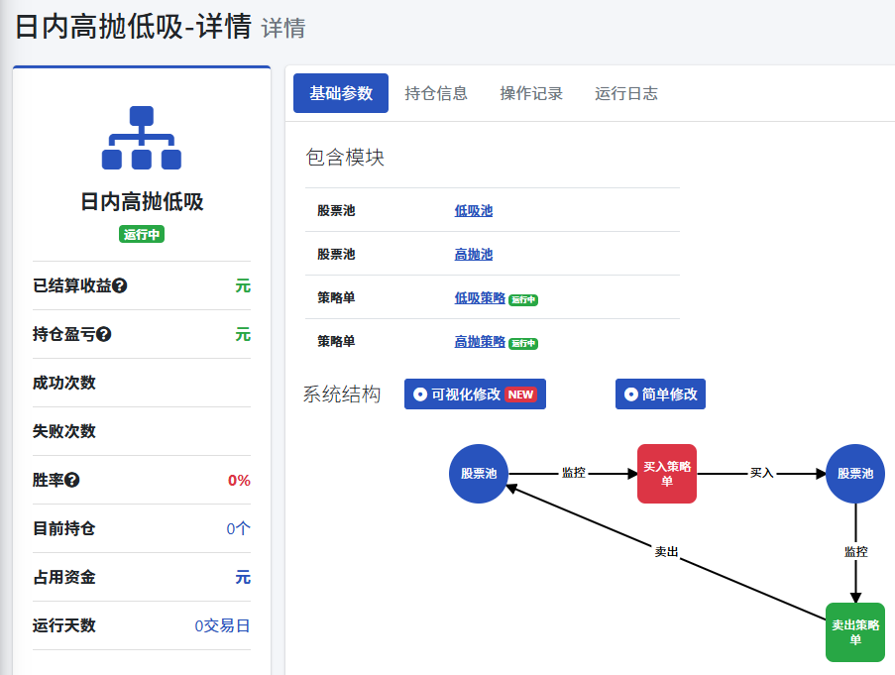Click the green 运行中 status under 日内高抛低吸
The image size is (895, 675).
pos(142,235)
